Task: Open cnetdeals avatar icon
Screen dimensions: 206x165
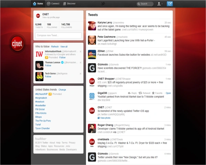Action: tap(92, 143)
